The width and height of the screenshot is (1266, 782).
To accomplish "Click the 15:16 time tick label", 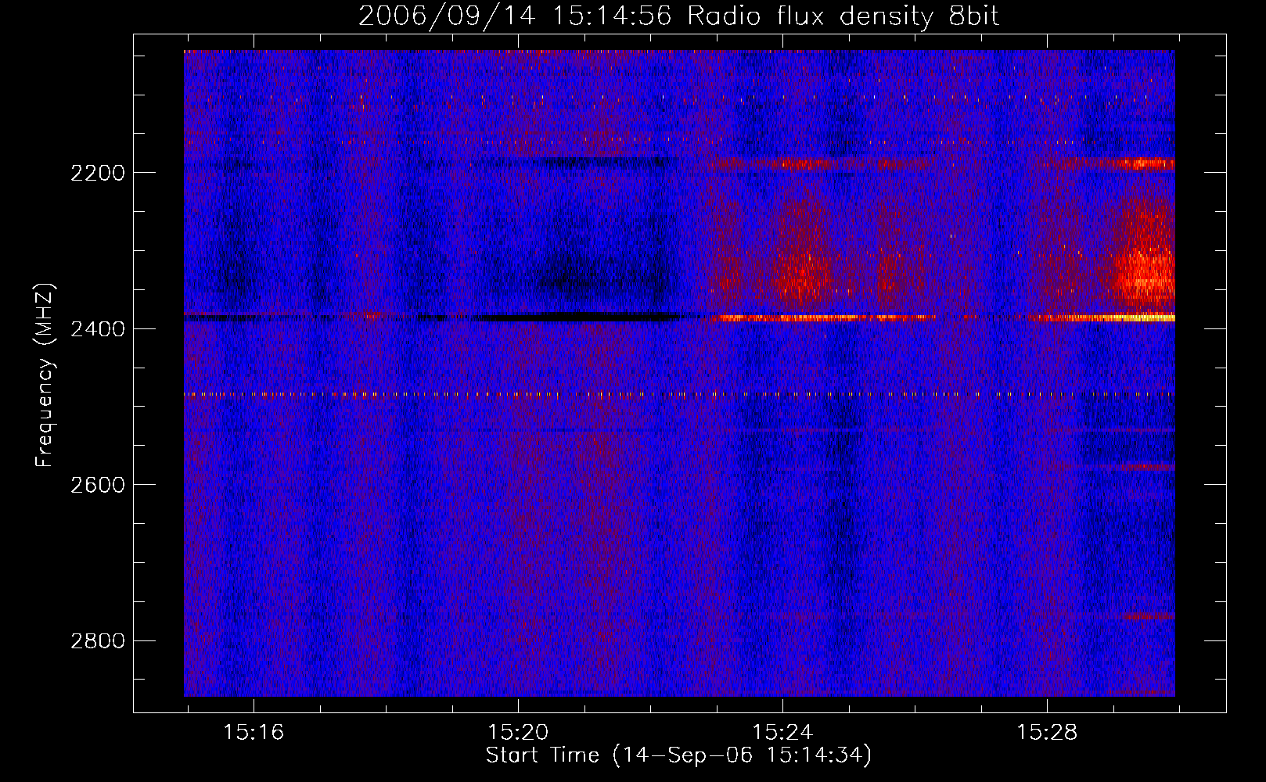I will point(254,733).
